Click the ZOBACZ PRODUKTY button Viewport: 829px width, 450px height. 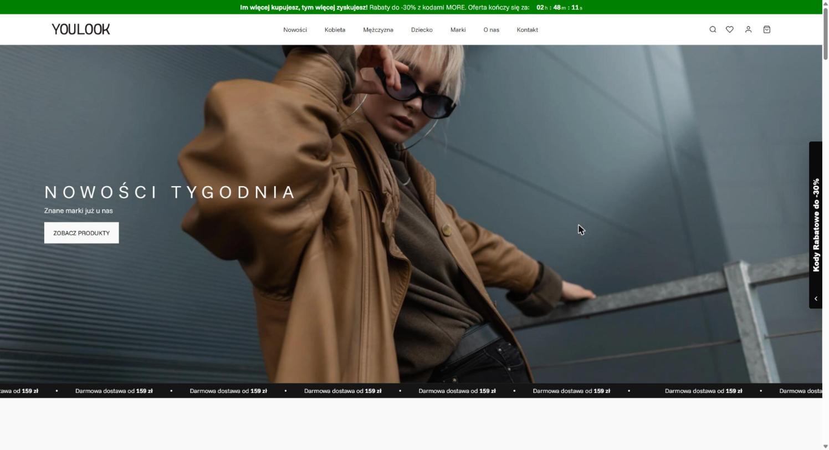[x=81, y=233]
